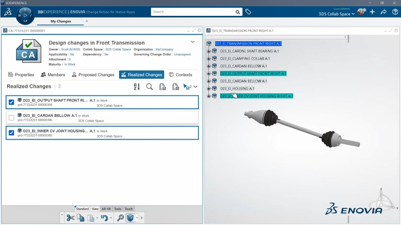Open the MyCompany organization link
Image resolution: width=401 pixels, height=225 pixels.
click(x=165, y=49)
